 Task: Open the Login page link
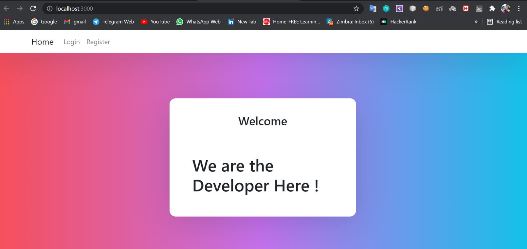(72, 42)
